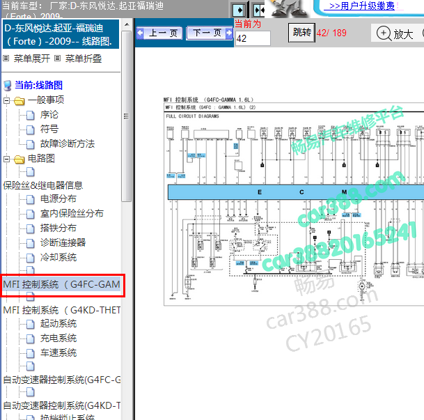Image resolution: width=424 pixels, height=420 pixels.
Task: Click the MFI 控制系统 (G4FC-GAMMA 1.6L) diagram title
Action: (x=208, y=100)
